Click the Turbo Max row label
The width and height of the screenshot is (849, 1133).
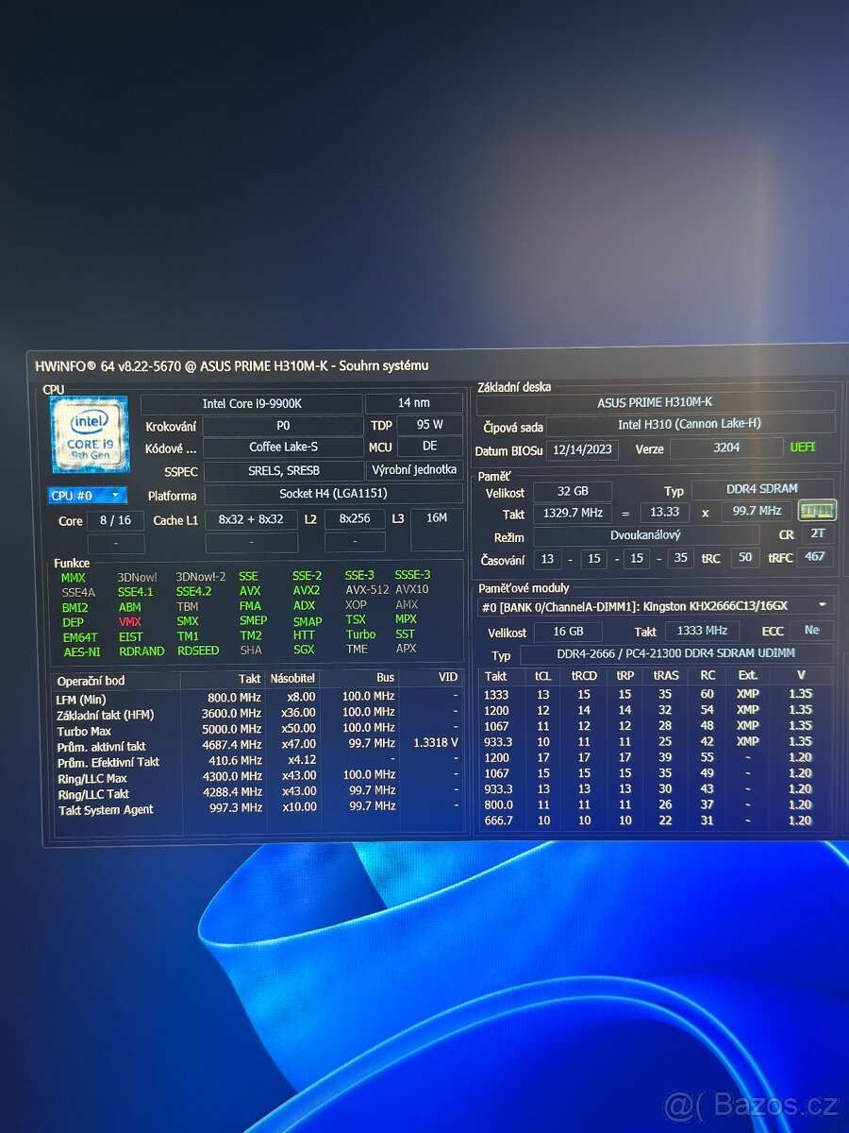(x=85, y=731)
